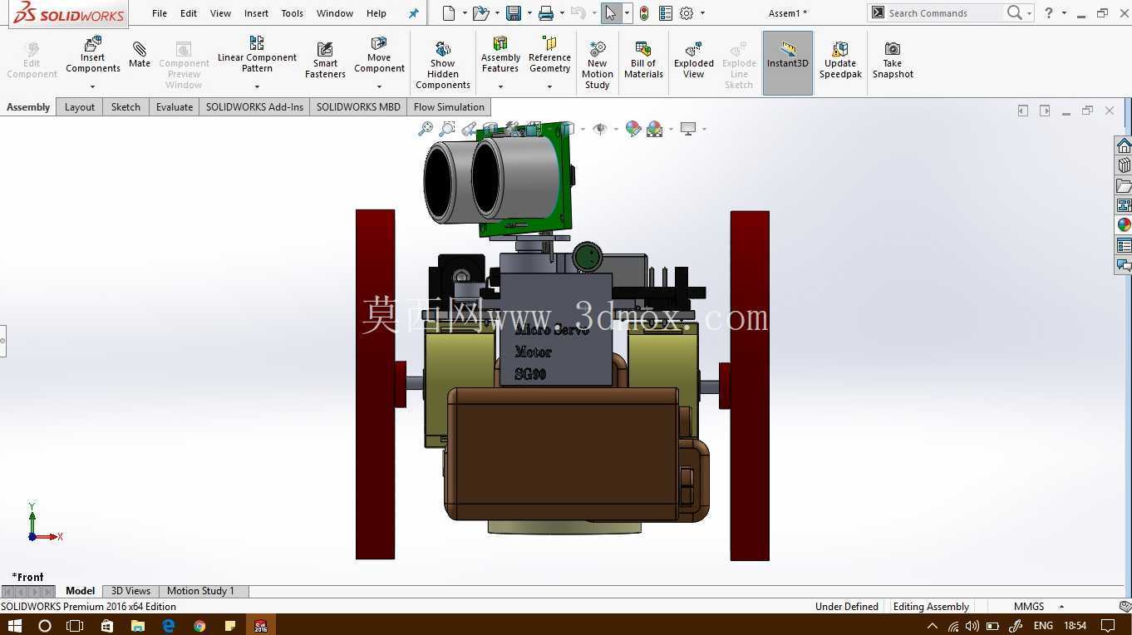Open the Appearances color ball in the task pane
The image size is (1132, 635).
pos(1124,225)
